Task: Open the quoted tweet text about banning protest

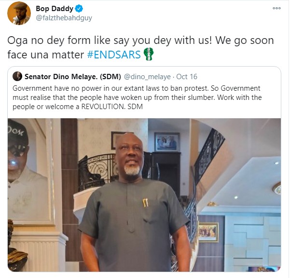Action: coord(137,97)
